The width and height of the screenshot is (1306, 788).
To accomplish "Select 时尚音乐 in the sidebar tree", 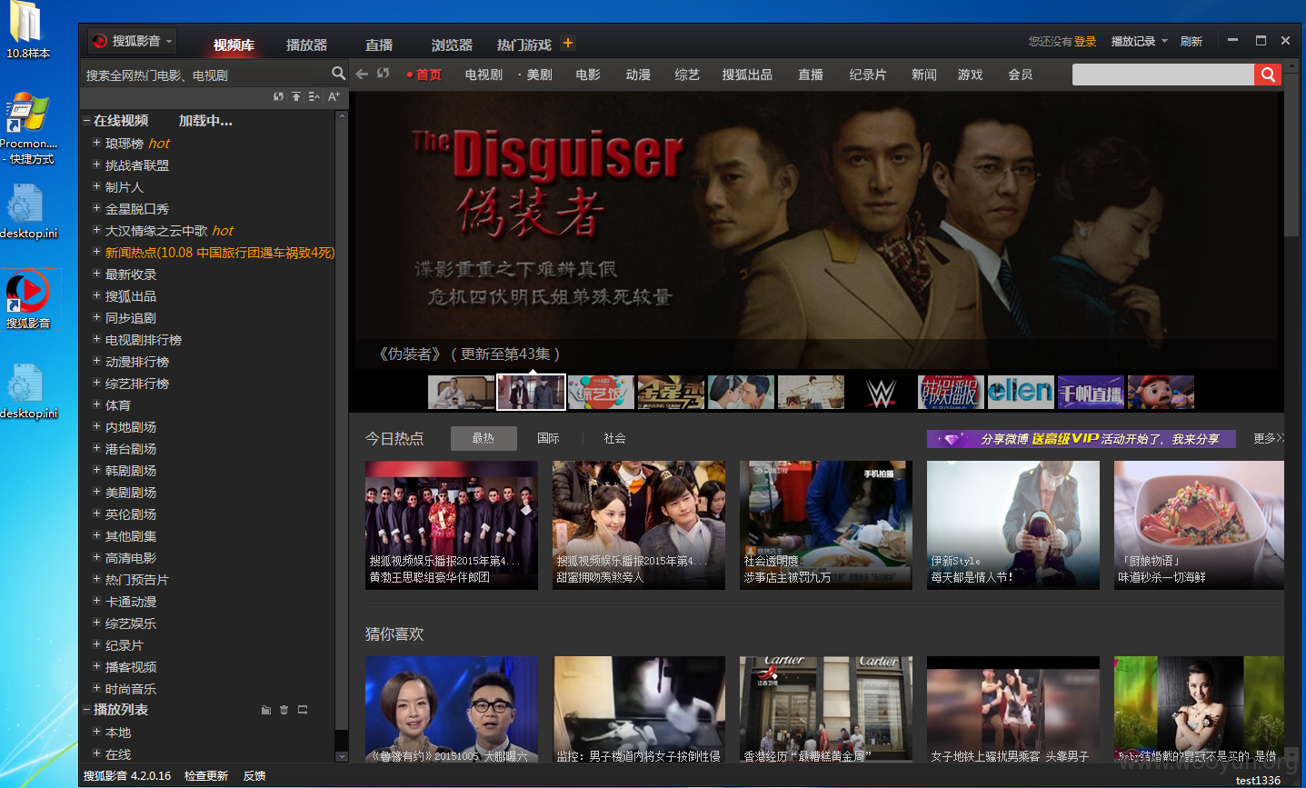I will [x=131, y=689].
